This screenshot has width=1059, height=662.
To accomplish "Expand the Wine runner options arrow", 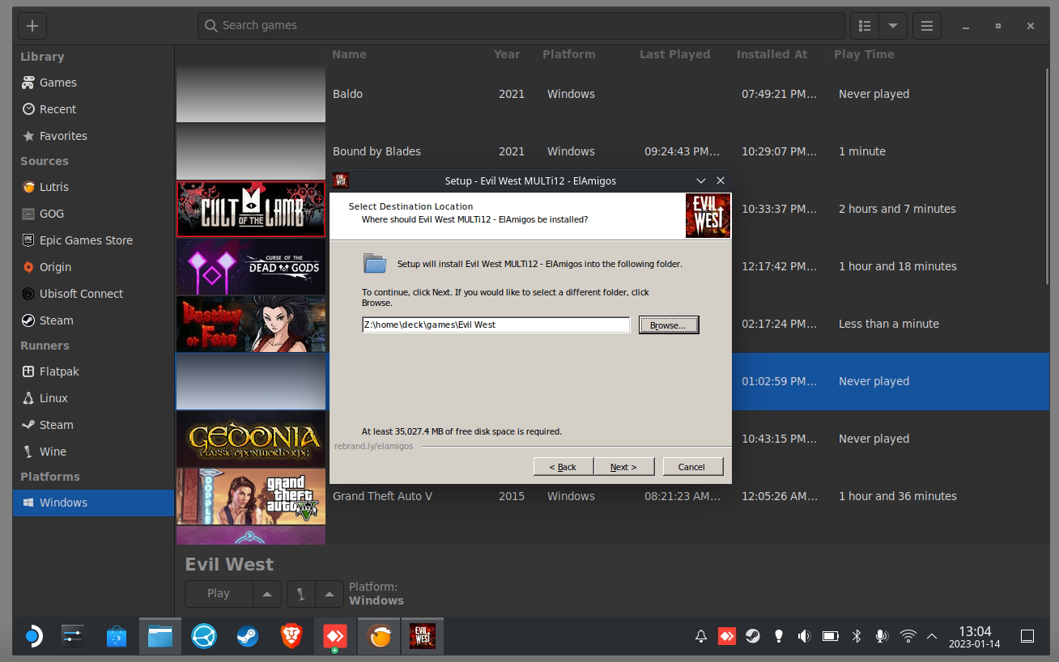I will tap(329, 593).
